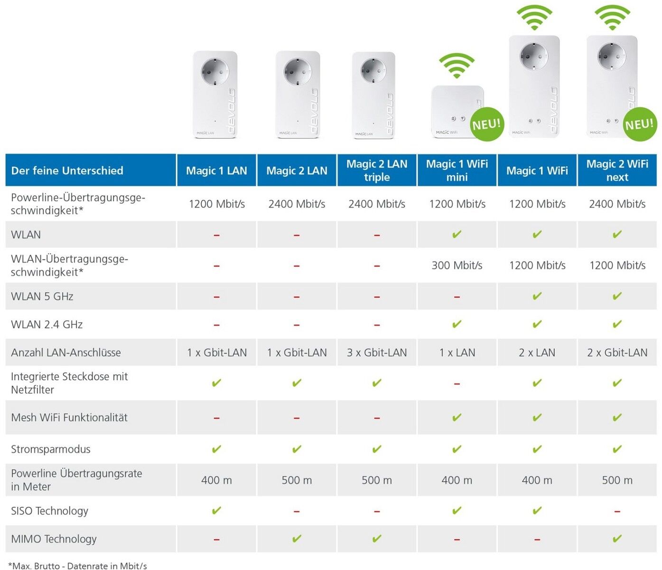Click Mesh WiFi checkmark for Magic 2 WiFi next
The height and width of the screenshot is (570, 662).
617,418
